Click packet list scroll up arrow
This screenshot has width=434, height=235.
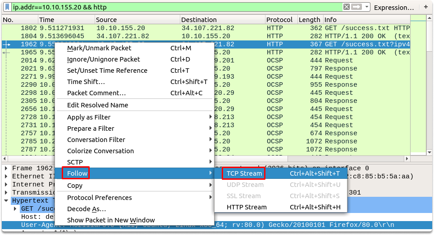(429, 18)
